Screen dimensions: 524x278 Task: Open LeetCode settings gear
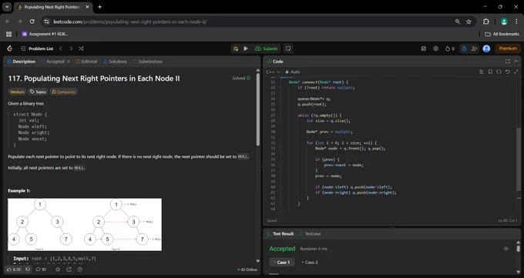point(436,49)
